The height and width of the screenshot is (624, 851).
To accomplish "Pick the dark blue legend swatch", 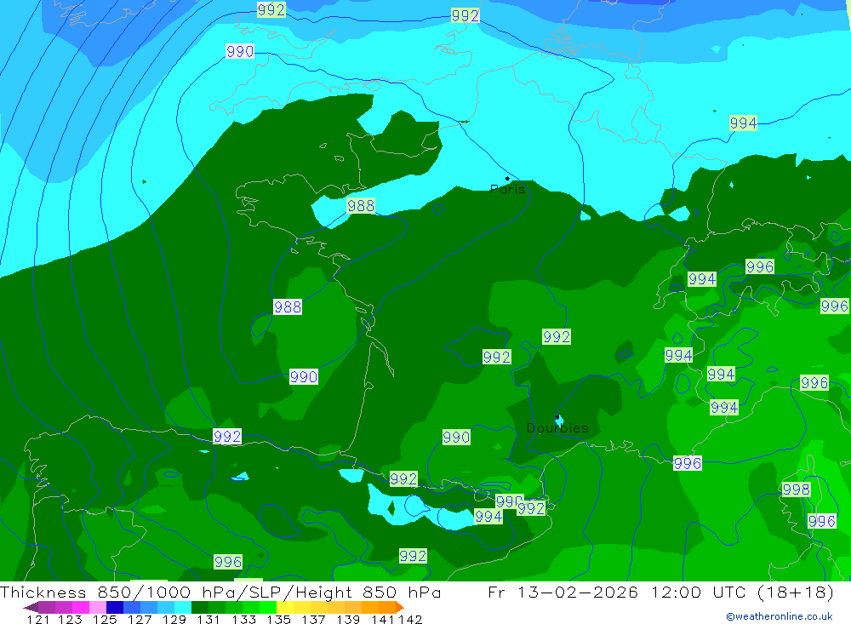I will [x=115, y=607].
